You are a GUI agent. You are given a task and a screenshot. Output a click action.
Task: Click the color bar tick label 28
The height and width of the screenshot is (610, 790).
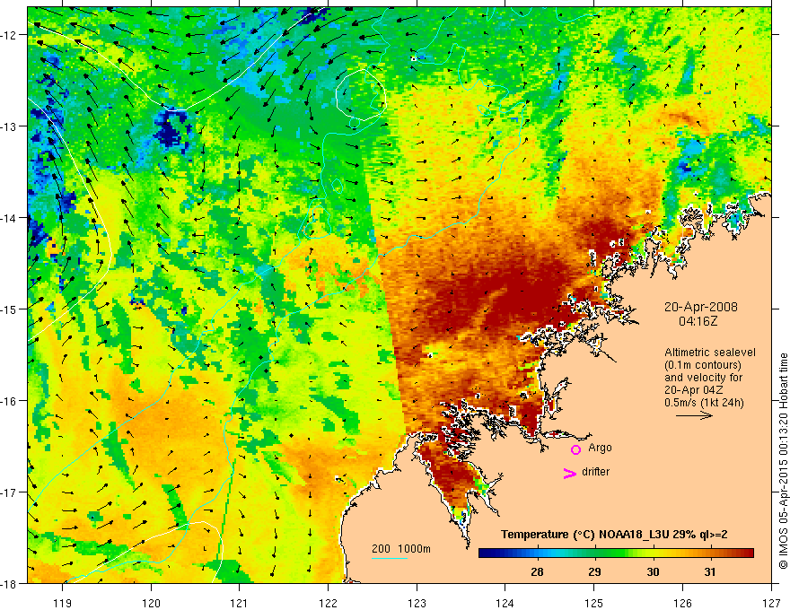click(537, 571)
